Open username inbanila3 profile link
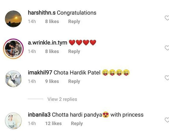Image resolution: width=169 pixels, height=140 pixels. 39,115
